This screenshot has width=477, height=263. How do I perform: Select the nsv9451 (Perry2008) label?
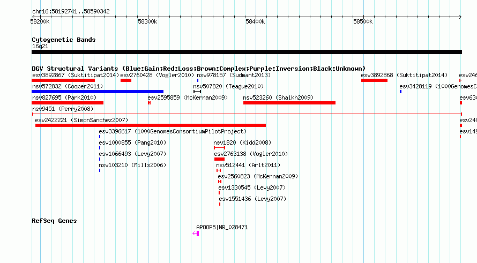(63, 109)
